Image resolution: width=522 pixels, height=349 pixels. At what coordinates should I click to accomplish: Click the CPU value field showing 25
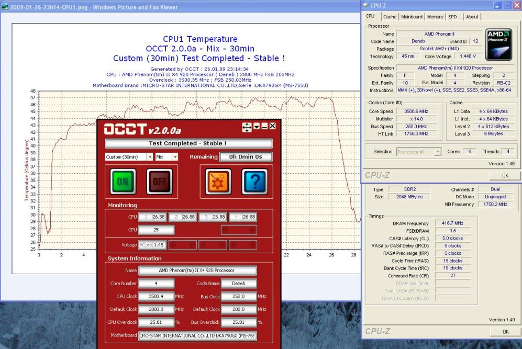click(x=156, y=230)
